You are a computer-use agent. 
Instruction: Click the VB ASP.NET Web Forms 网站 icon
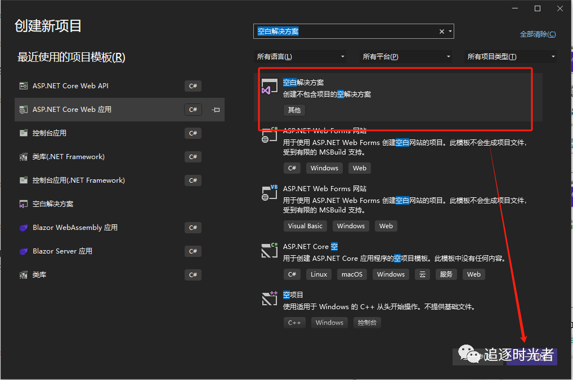tap(269, 193)
